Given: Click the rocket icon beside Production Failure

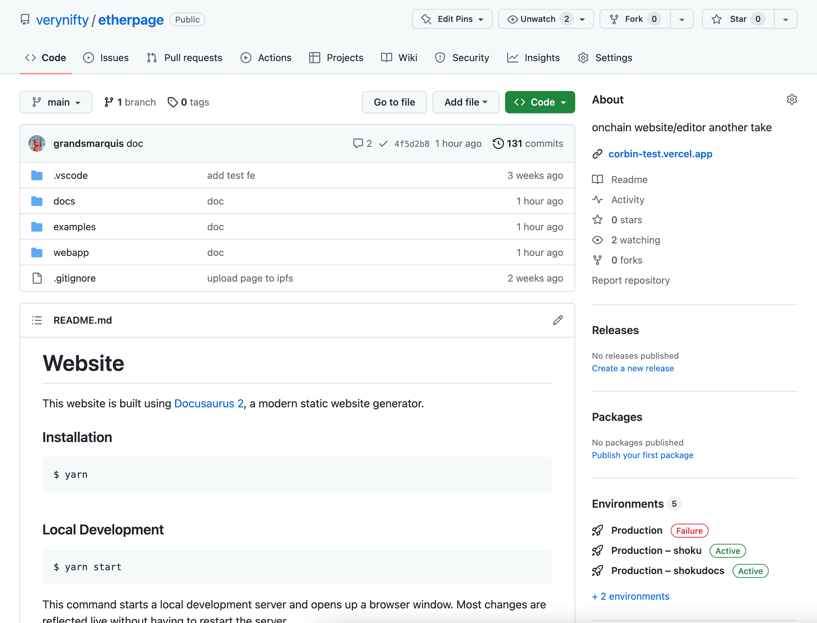Looking at the screenshot, I should [597, 531].
